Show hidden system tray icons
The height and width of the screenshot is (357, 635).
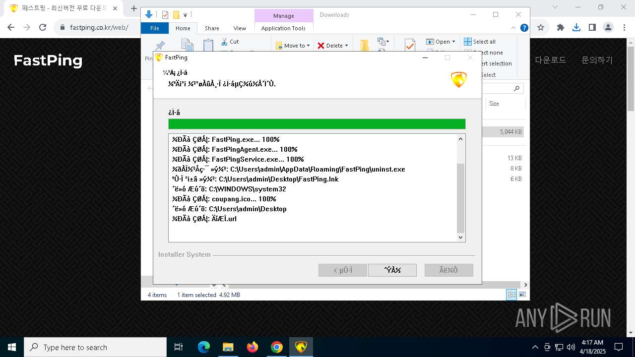(x=535, y=347)
